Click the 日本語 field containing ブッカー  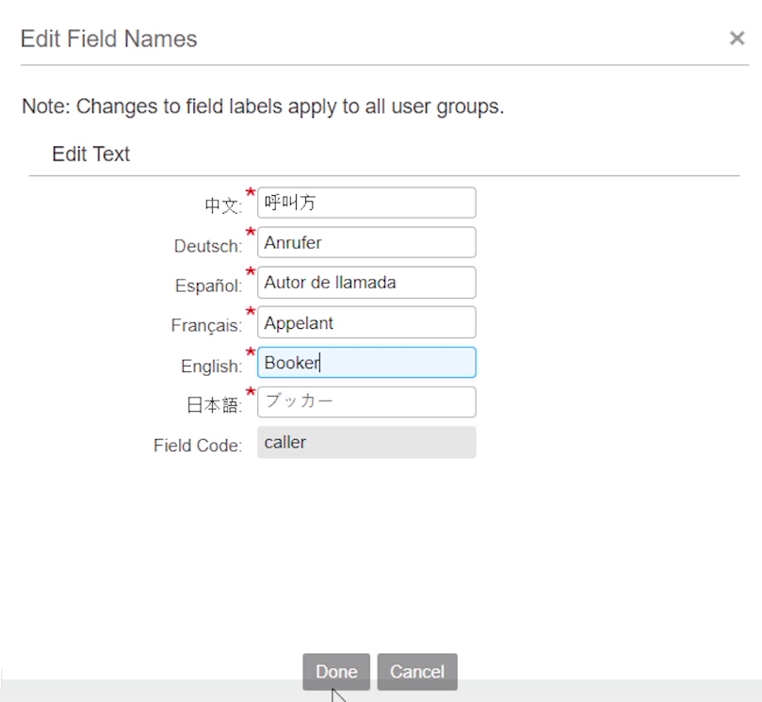click(366, 402)
